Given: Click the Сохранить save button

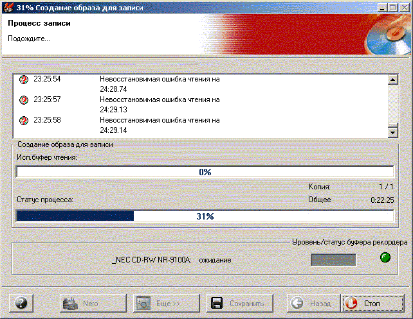Looking at the screenshot, I should point(240,303).
